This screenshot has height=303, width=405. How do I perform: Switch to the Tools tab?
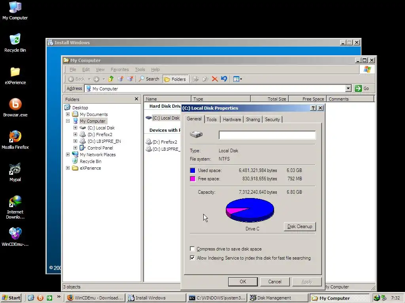tap(212, 119)
